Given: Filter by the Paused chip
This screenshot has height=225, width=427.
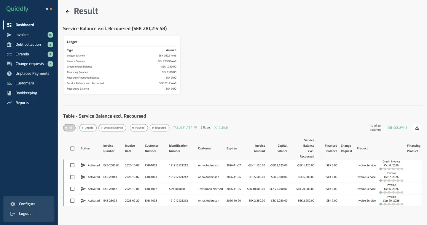Looking at the screenshot, I should (x=139, y=128).
